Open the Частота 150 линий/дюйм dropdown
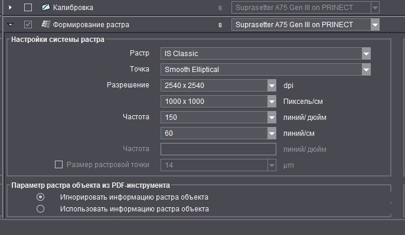 (x=272, y=117)
